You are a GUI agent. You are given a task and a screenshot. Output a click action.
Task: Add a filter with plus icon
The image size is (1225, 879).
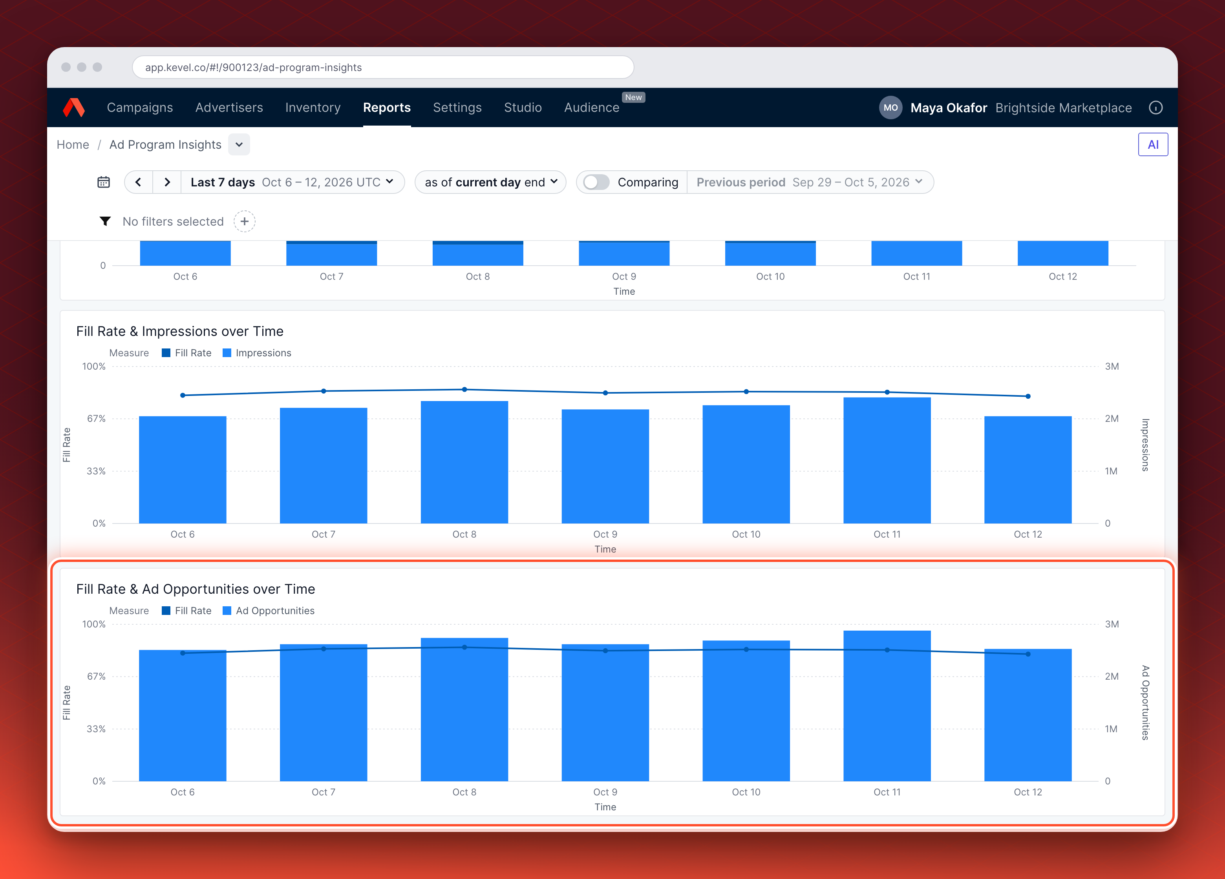point(245,221)
